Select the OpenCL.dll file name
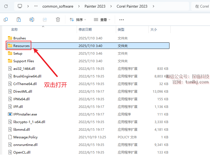The image size is (210, 156). 22,152
